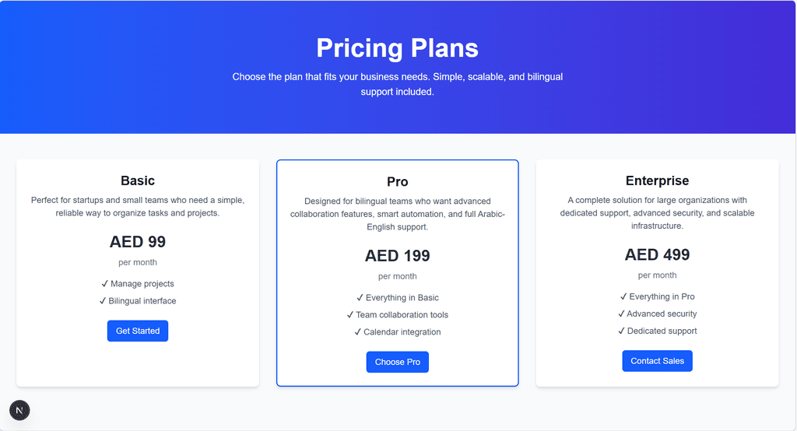Select the Pro plan title
Image resolution: width=797 pixels, height=431 pixels.
[397, 182]
